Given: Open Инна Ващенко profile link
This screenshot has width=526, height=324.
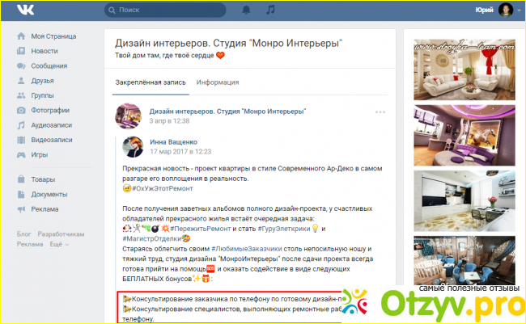Looking at the screenshot, I should coord(173,142).
